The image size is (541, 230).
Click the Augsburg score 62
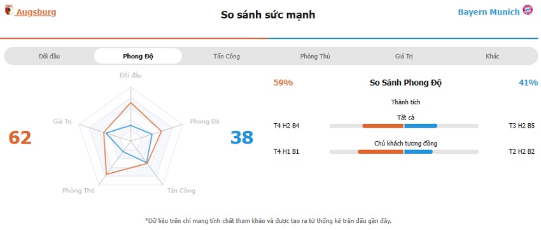pyautogui.click(x=20, y=137)
